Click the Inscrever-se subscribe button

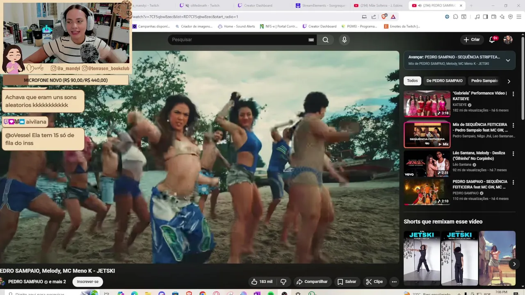click(88, 282)
